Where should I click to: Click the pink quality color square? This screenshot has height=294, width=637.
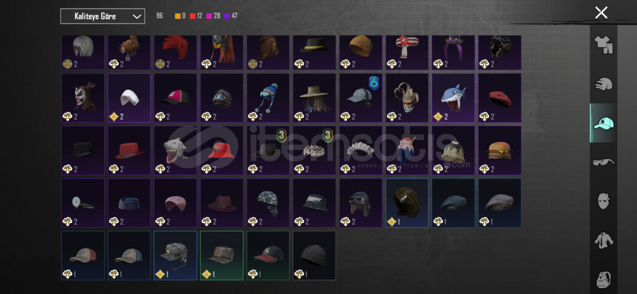(209, 16)
